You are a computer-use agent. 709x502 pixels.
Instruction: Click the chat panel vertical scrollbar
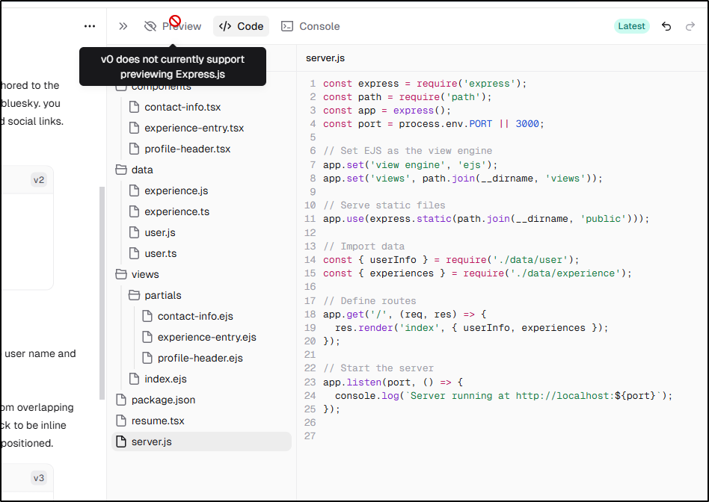[102, 293]
